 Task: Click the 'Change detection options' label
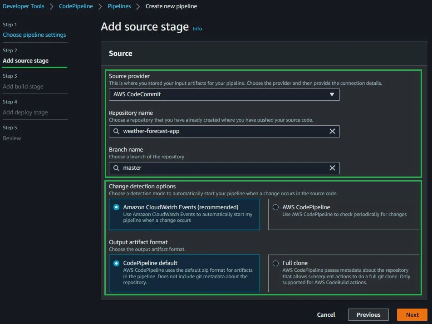(142, 186)
